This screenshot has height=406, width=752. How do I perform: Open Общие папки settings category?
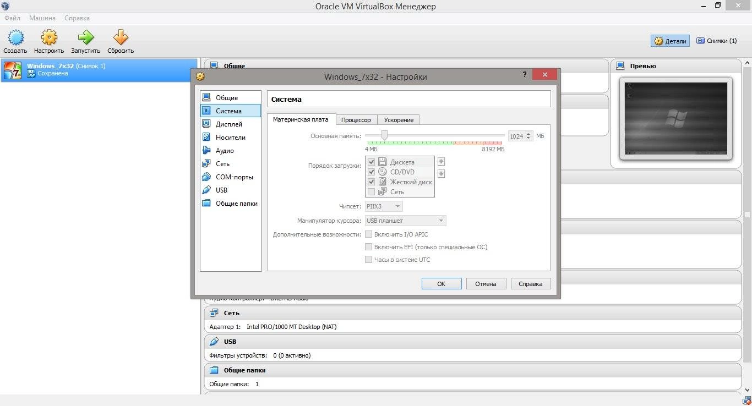tap(231, 203)
